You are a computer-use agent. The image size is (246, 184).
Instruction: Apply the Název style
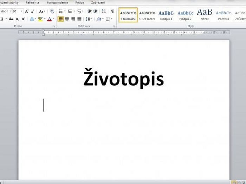click(205, 15)
